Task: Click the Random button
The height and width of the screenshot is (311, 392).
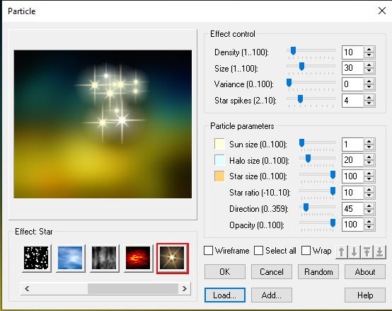Action: point(318,272)
